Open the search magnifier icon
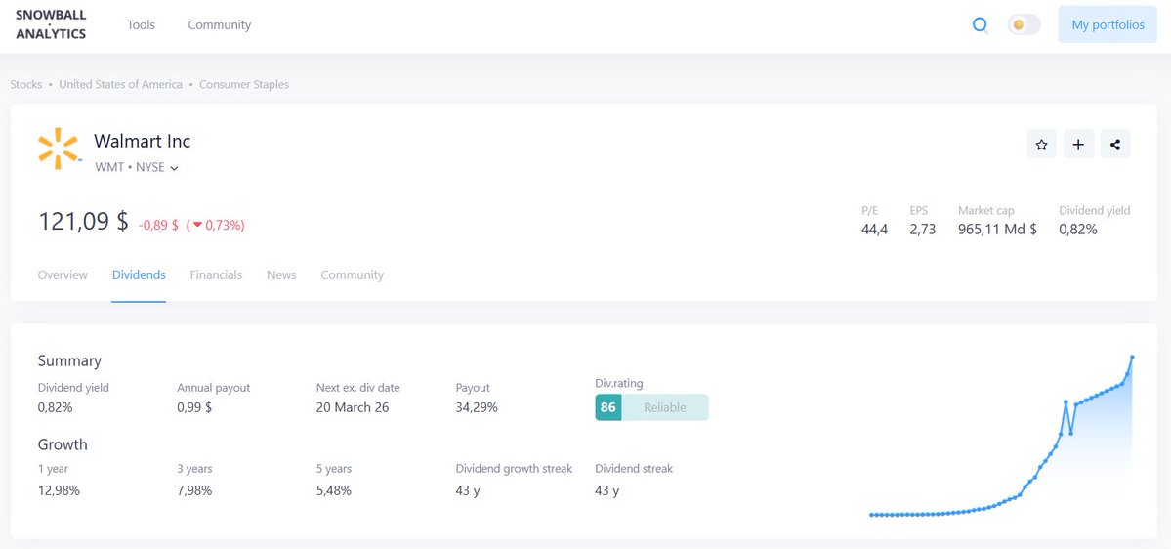The height and width of the screenshot is (549, 1171). click(980, 25)
